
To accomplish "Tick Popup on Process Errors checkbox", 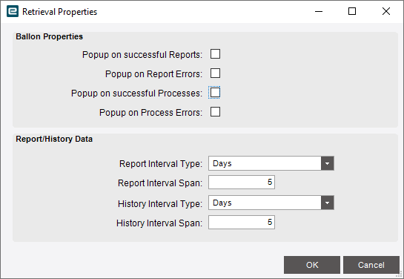I will click(x=215, y=112).
